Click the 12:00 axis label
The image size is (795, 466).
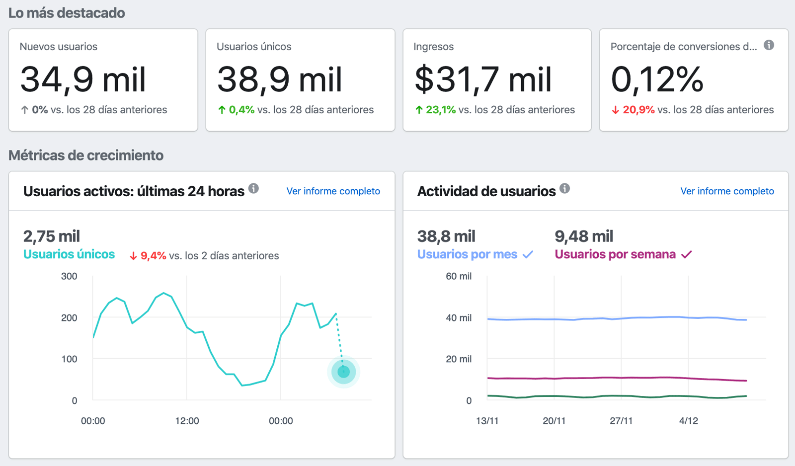click(x=187, y=421)
